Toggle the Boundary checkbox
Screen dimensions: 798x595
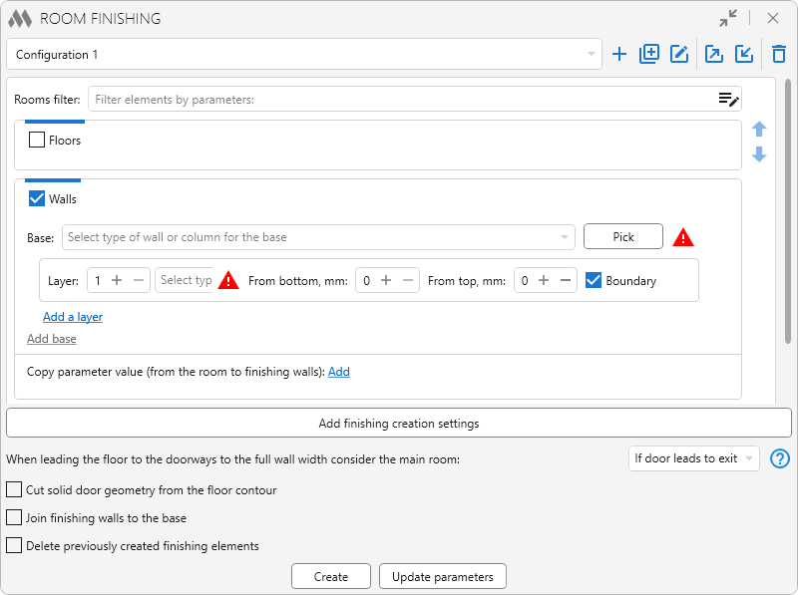[x=594, y=280]
